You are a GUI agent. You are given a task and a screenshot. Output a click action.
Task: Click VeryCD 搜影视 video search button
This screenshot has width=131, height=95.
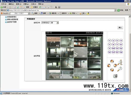pos(53,13)
